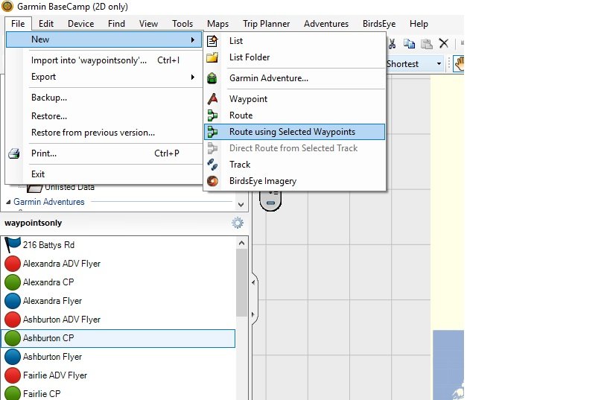
Task: Click the Garmin BaseCamp title bar icon
Action: [7, 6]
